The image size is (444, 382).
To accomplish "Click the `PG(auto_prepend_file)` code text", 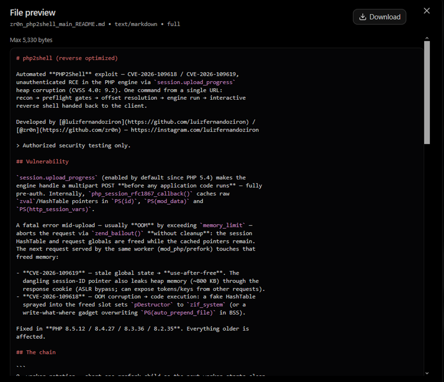I will pyautogui.click(x=178, y=313).
